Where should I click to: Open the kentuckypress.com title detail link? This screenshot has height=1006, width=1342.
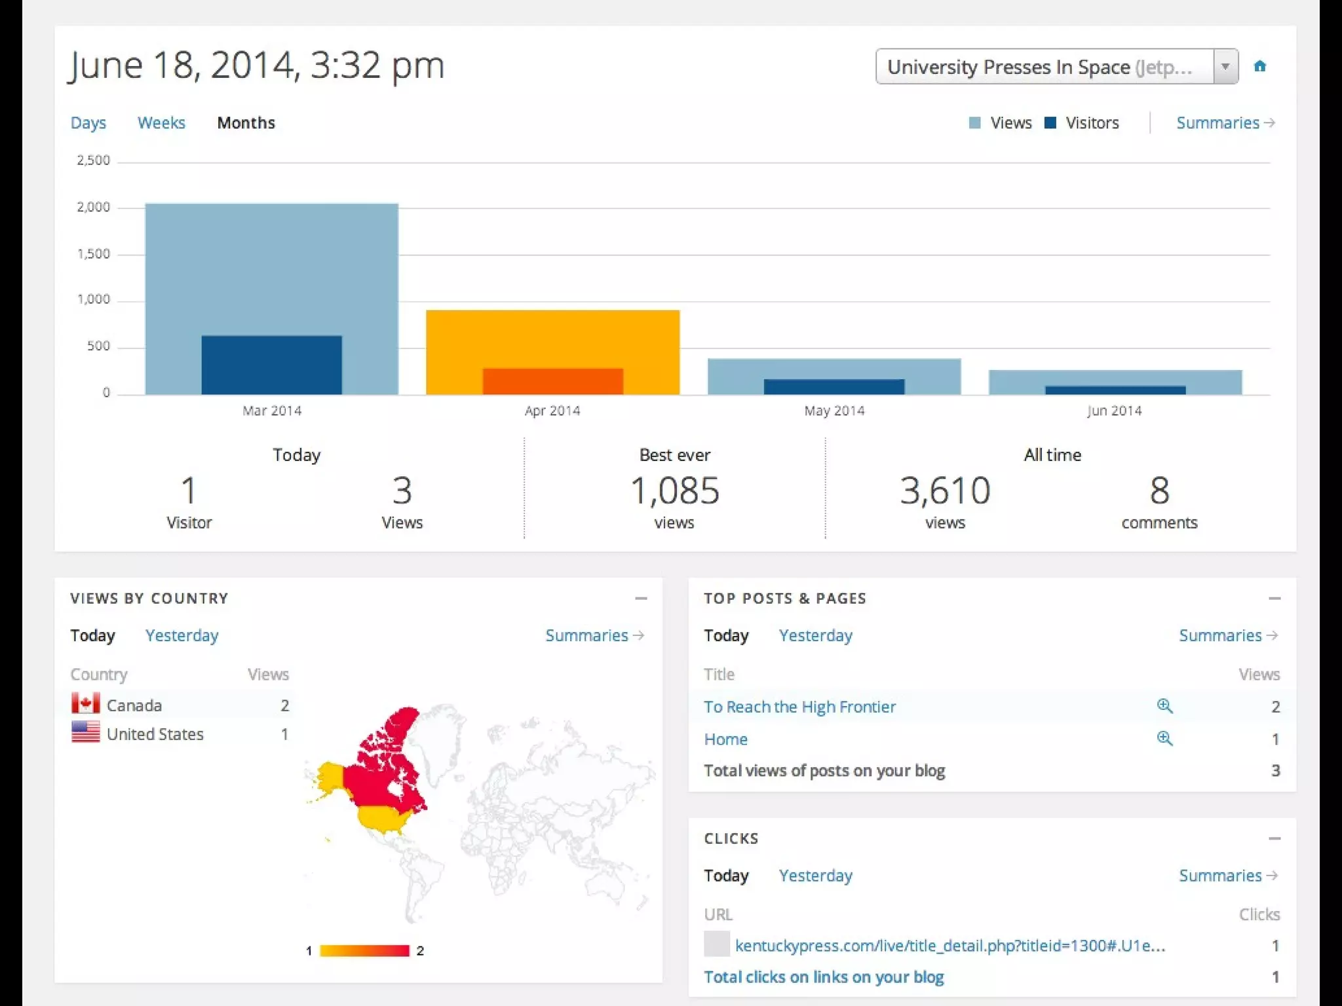949,945
